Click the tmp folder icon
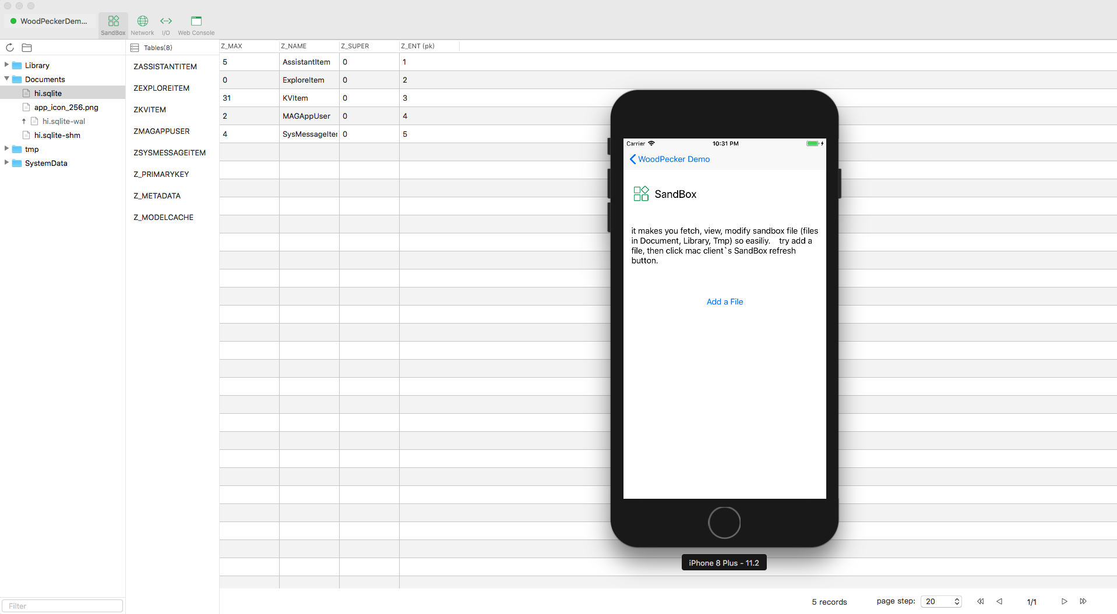This screenshot has width=1117, height=614. click(x=17, y=149)
